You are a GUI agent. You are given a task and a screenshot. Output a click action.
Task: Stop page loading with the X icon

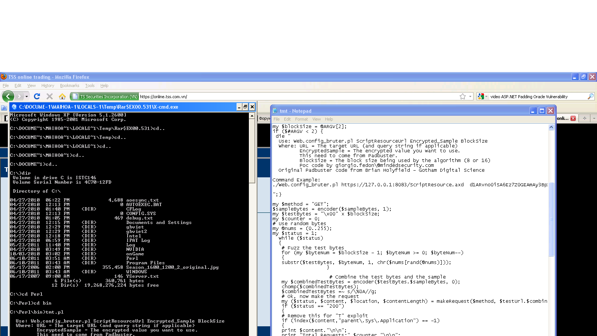coord(49,96)
